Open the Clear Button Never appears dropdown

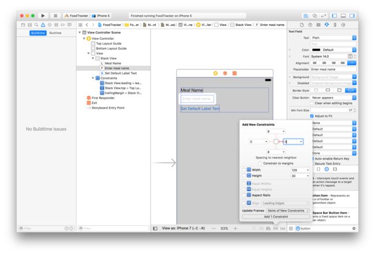point(333,98)
